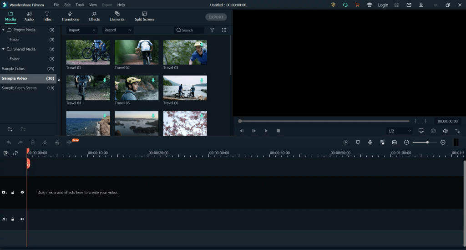Mute the audio track speaker icon

click(22, 219)
